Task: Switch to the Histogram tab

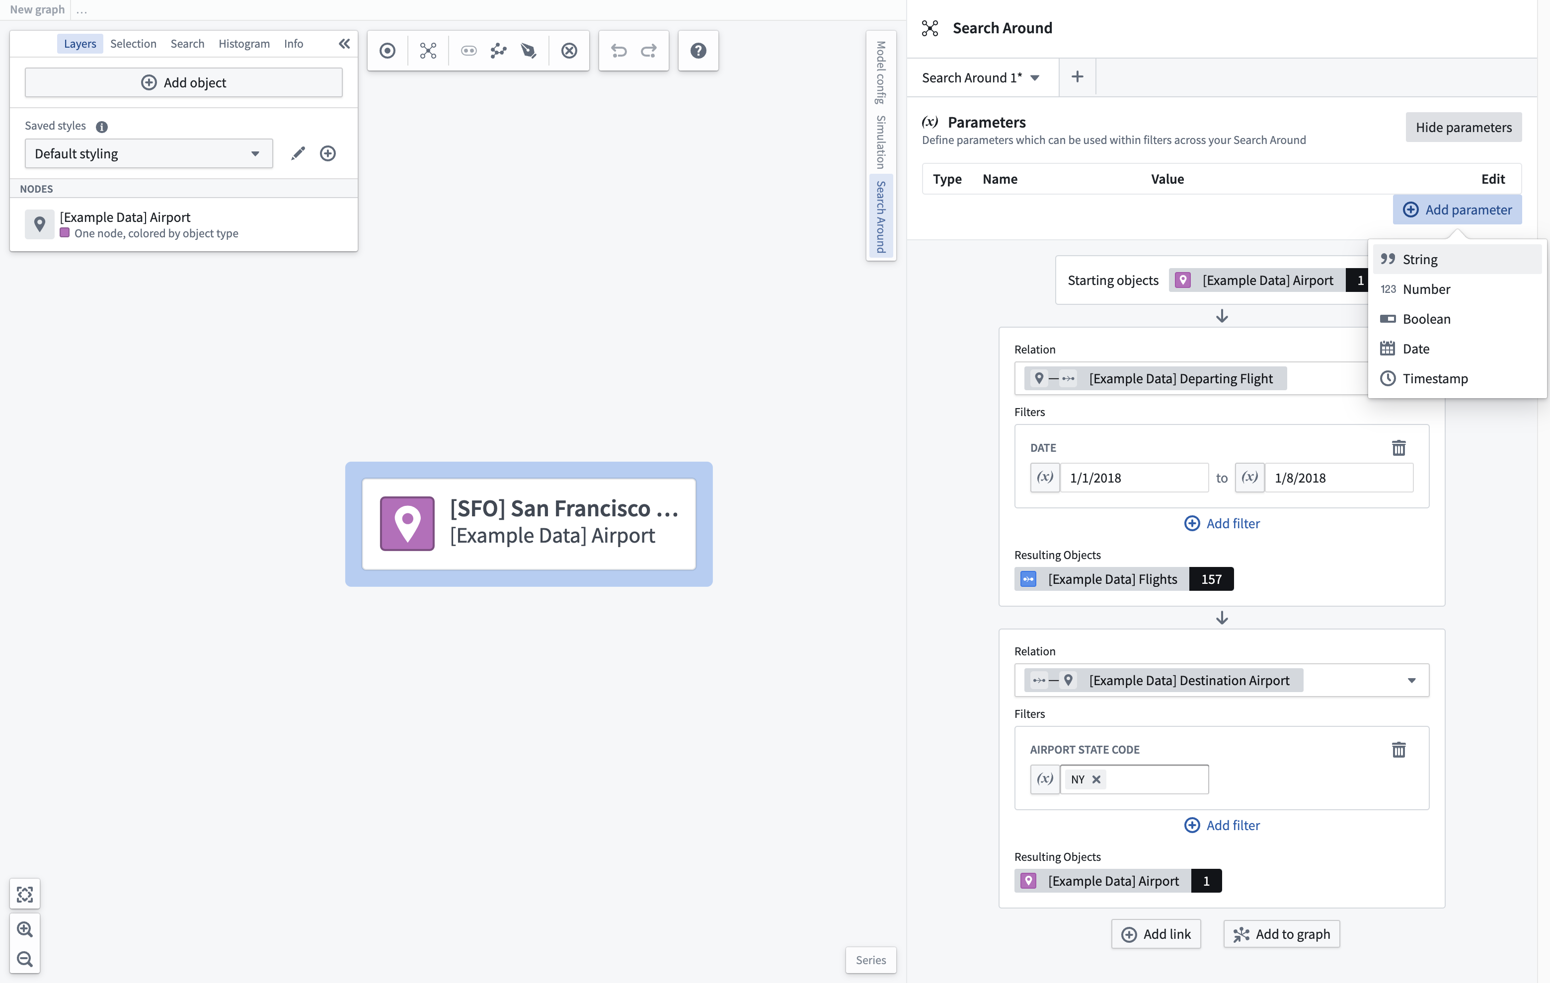Action: [x=244, y=44]
